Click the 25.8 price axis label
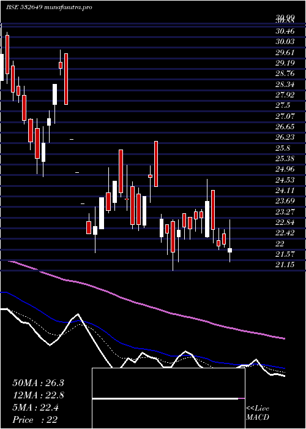 (x=283, y=148)
